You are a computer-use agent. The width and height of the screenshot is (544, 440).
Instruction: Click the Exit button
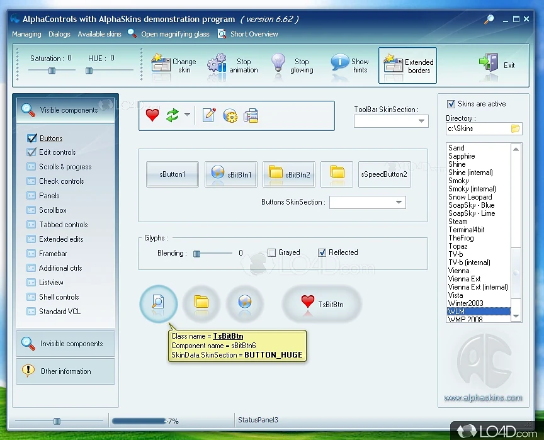coord(497,65)
